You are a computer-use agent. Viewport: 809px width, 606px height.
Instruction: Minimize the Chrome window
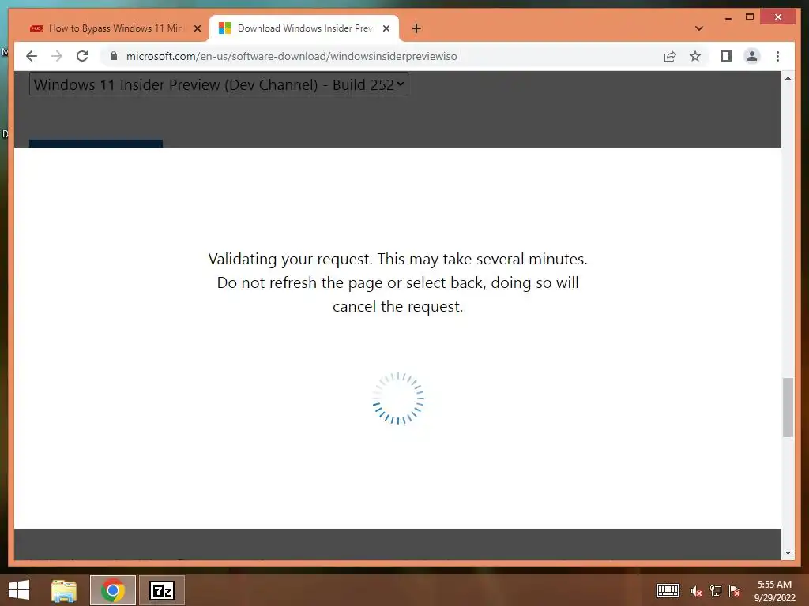pyautogui.click(x=728, y=18)
